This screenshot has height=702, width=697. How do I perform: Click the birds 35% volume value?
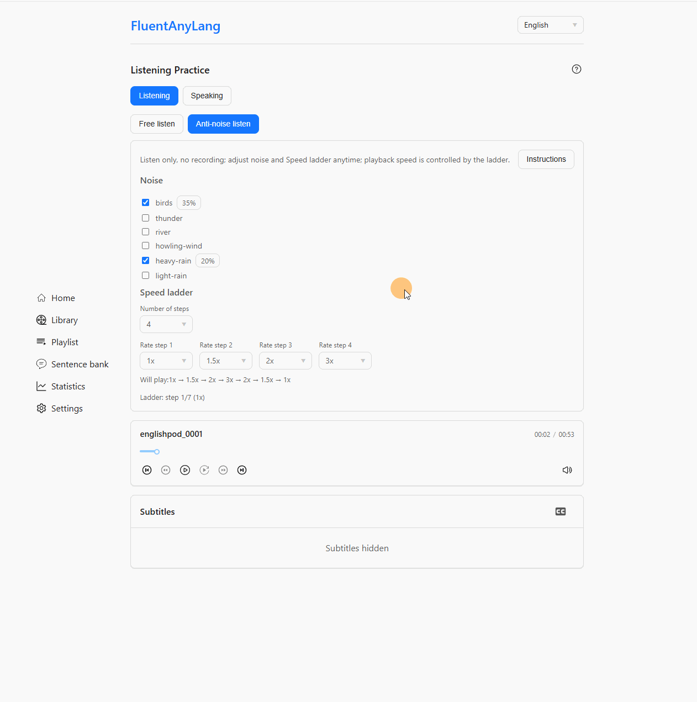(189, 203)
